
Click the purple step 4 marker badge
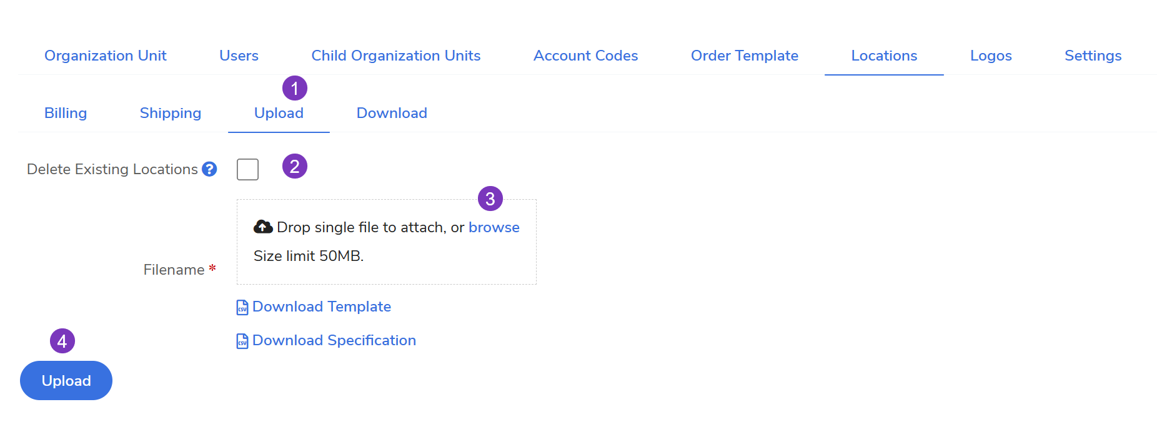(62, 341)
